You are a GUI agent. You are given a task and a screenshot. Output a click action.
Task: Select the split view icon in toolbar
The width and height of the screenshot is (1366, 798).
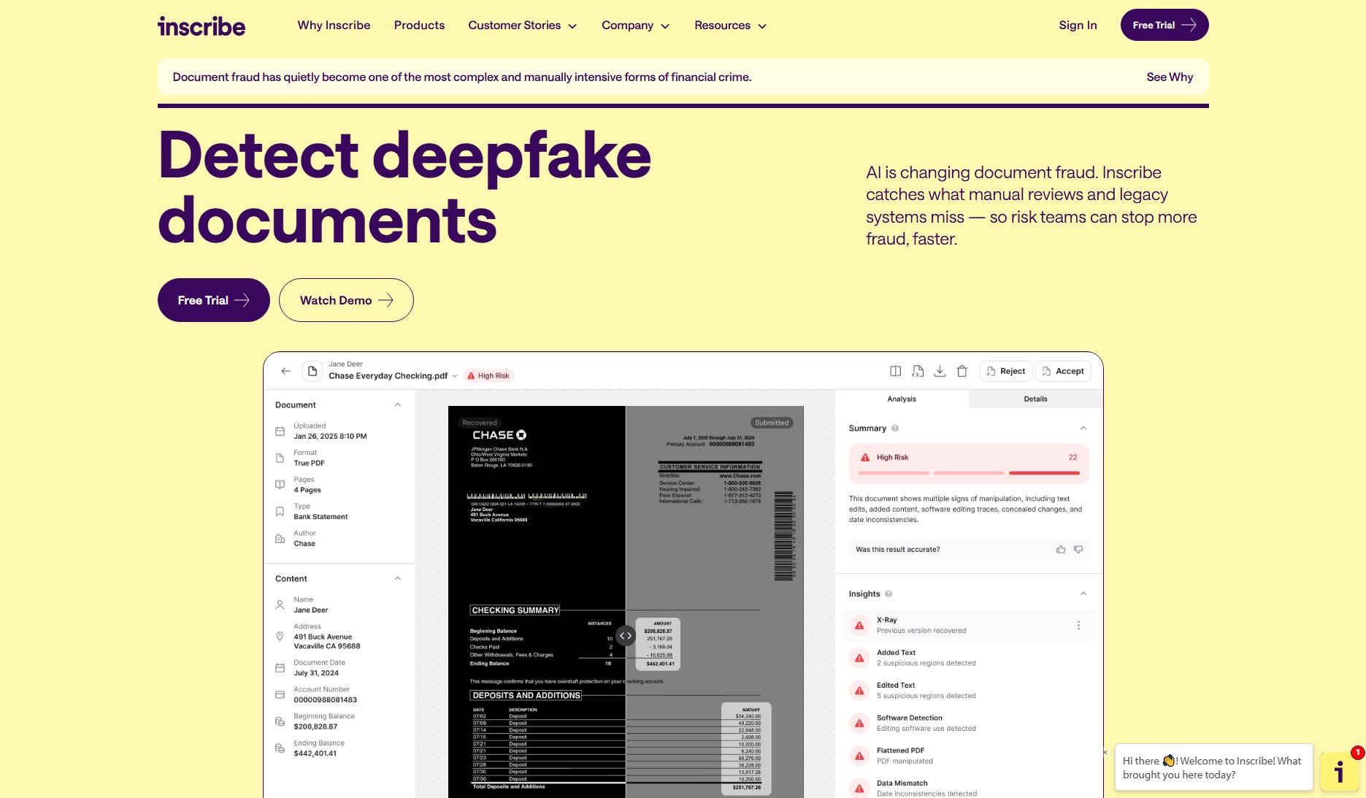click(x=896, y=372)
